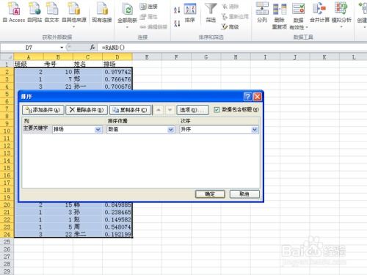Click Text to Columns (分列) icon
Viewport: 367px width, 275px height.
click(262, 12)
